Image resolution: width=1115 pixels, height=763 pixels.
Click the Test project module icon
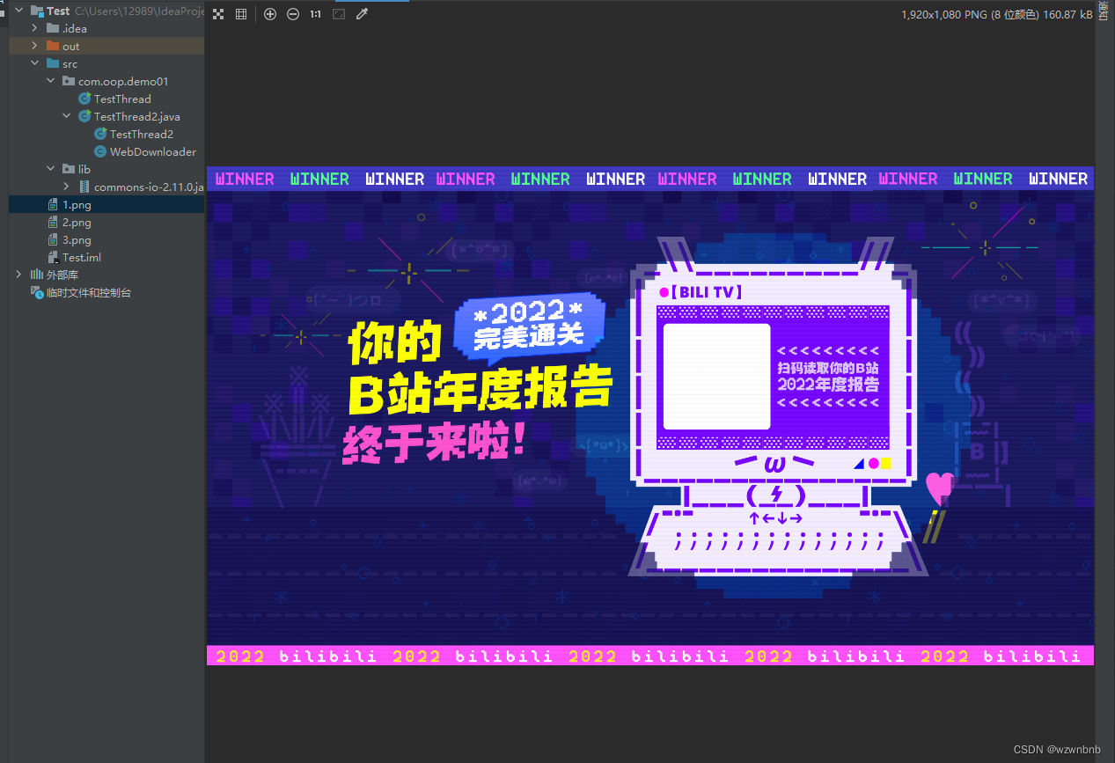(x=36, y=11)
